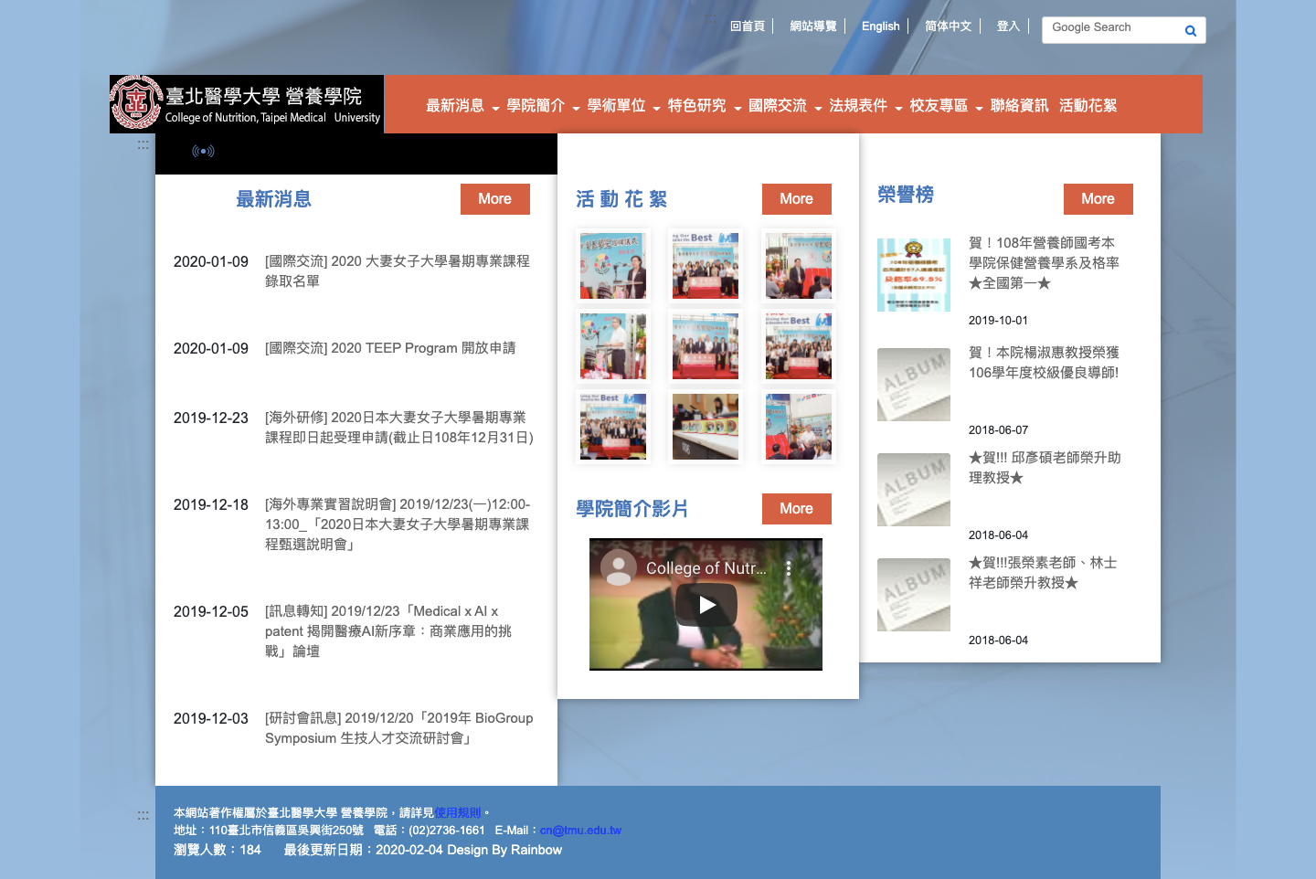Open the first photo in the 活動花絮 gallery

point(613,266)
